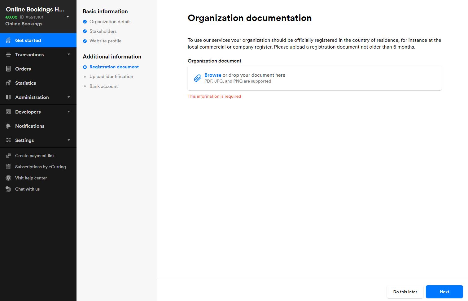Select the Registration document step indicator
The height and width of the screenshot is (301, 468).
tap(85, 67)
